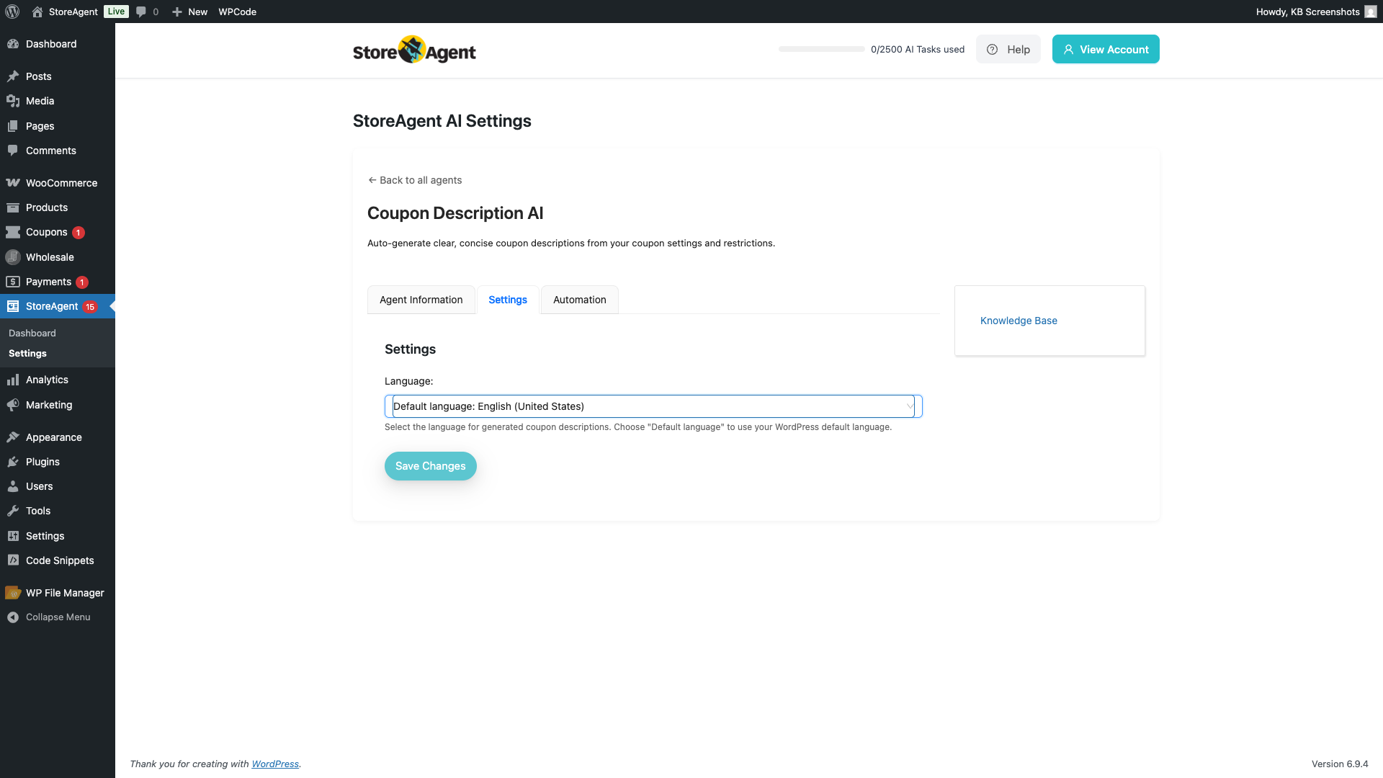Click the View Account button
Screen dimensions: 1383x778
(1106, 49)
